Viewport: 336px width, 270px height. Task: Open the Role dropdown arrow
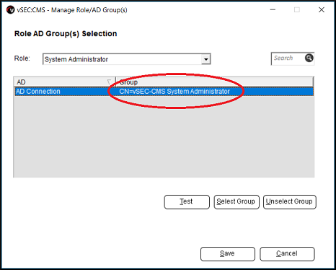click(x=205, y=59)
